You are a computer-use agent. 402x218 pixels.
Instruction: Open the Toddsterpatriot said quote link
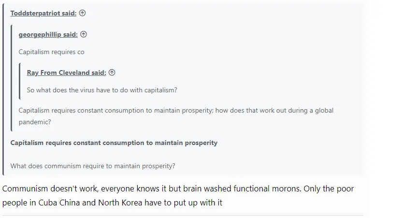pyautogui.click(x=43, y=14)
